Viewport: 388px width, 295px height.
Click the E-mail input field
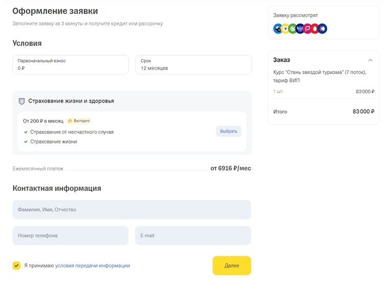click(193, 236)
